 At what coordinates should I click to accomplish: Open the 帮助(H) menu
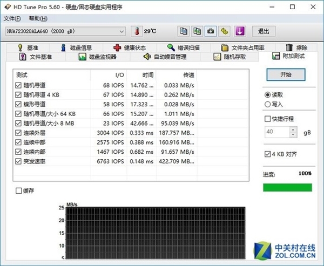coord(38,18)
